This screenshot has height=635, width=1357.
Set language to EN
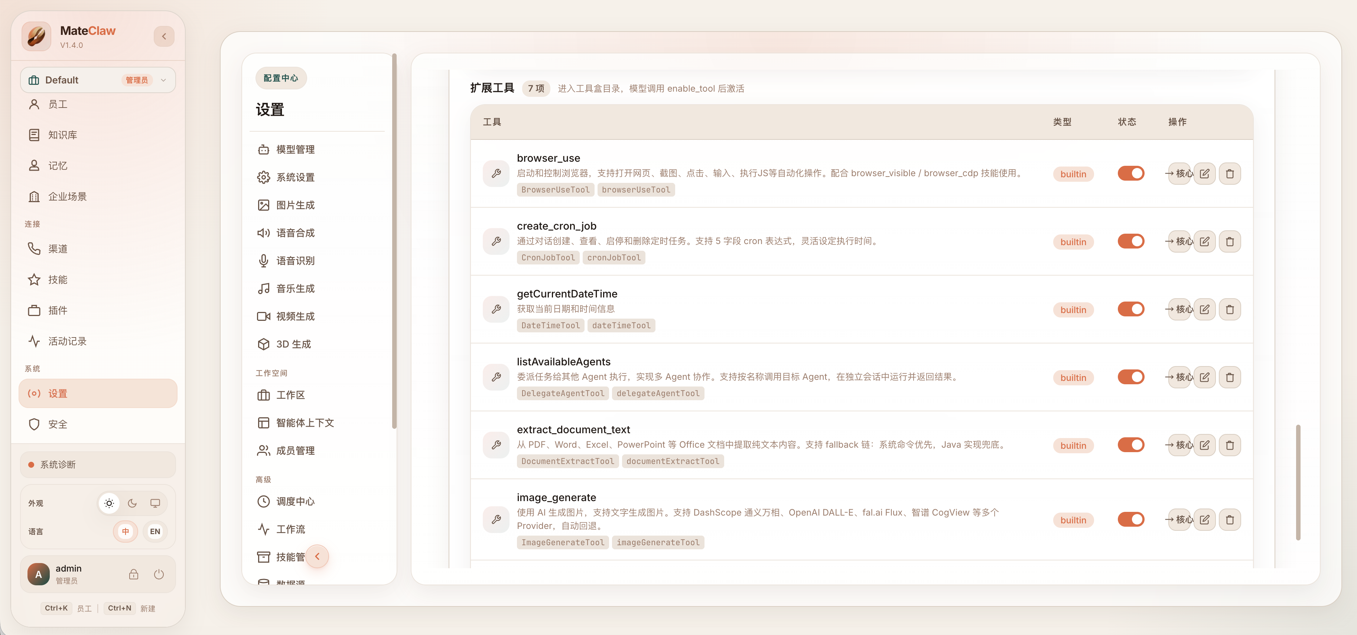point(155,532)
